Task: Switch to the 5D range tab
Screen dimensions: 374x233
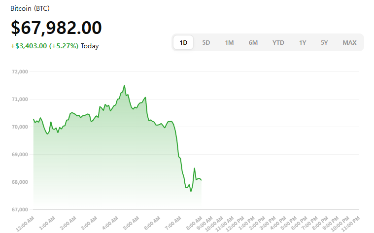Action: coord(206,42)
